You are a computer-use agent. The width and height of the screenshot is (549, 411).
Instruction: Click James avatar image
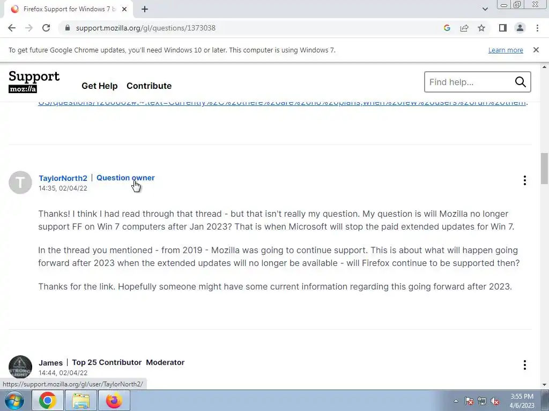tap(20, 367)
